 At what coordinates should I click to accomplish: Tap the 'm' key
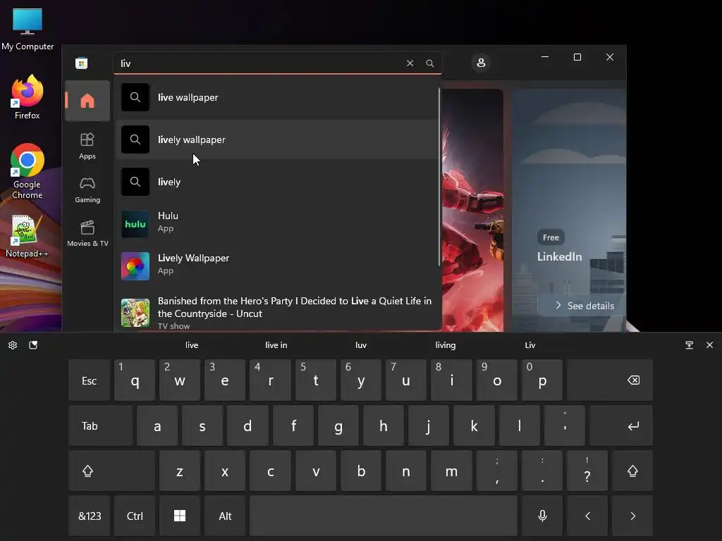(x=451, y=471)
